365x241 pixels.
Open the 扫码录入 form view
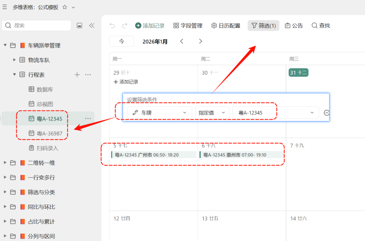43,148
